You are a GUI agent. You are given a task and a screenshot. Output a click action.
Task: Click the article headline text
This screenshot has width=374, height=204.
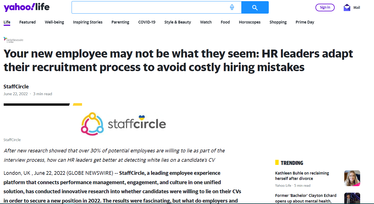(178, 60)
